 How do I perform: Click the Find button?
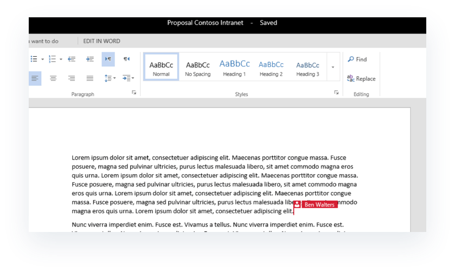[357, 59]
